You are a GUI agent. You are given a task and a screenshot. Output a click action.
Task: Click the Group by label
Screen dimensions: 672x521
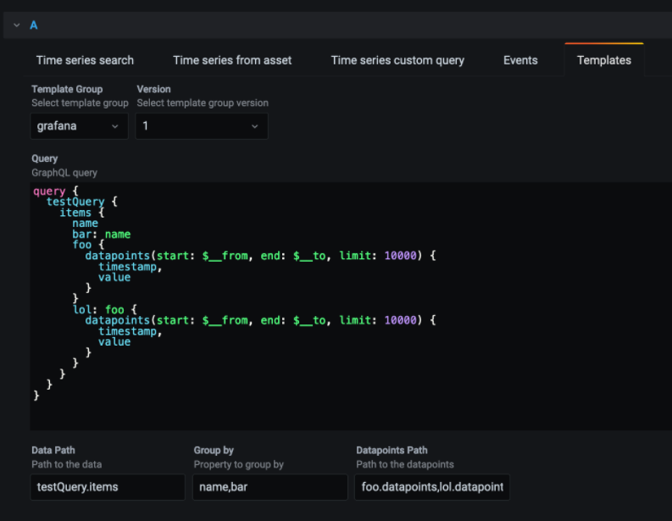[214, 451]
